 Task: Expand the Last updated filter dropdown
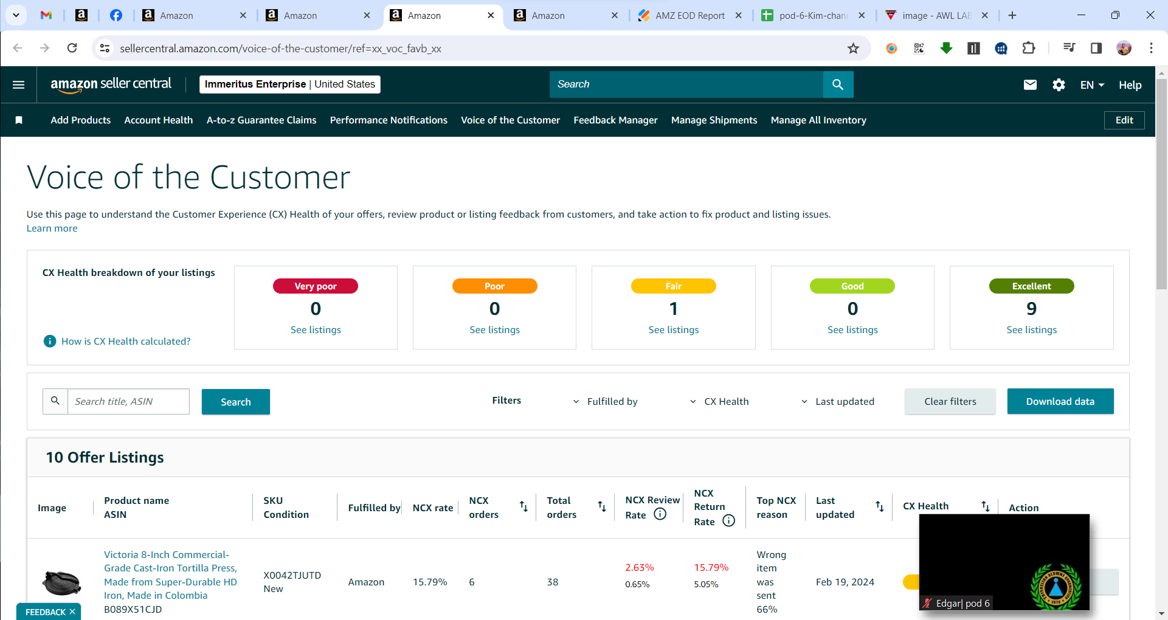(x=838, y=401)
